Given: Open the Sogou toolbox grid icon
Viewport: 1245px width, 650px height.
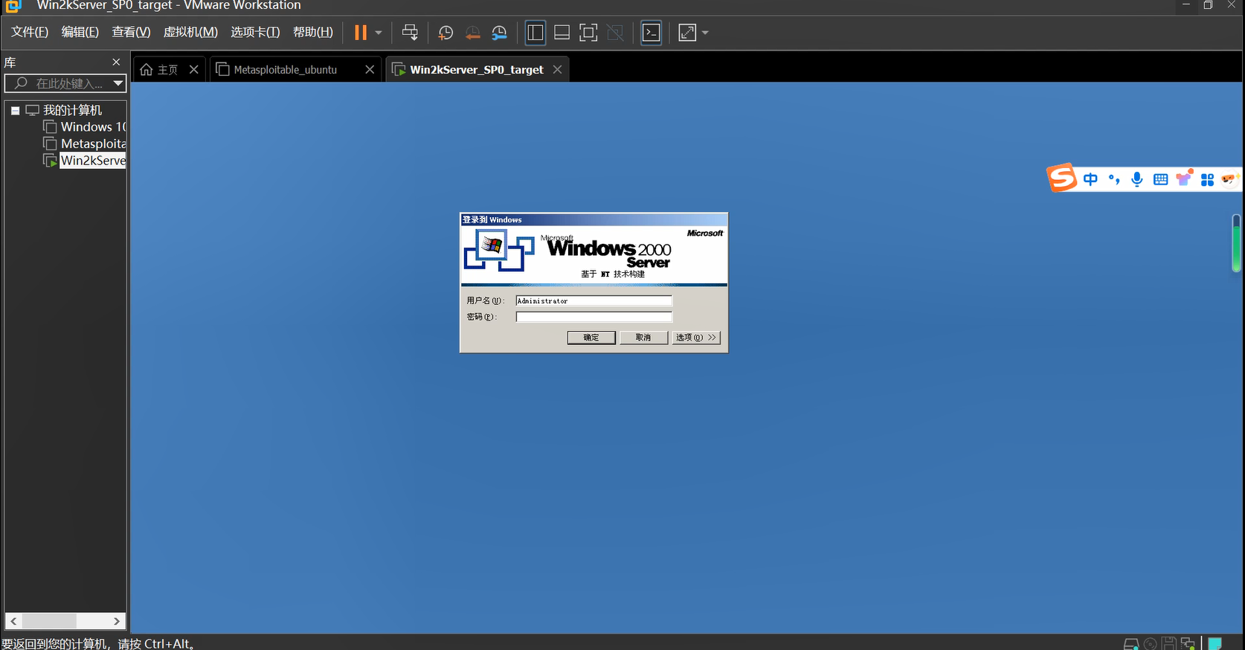Looking at the screenshot, I should 1207,179.
